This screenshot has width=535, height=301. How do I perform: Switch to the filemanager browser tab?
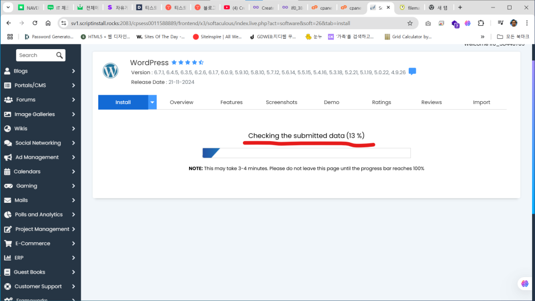tap(410, 7)
